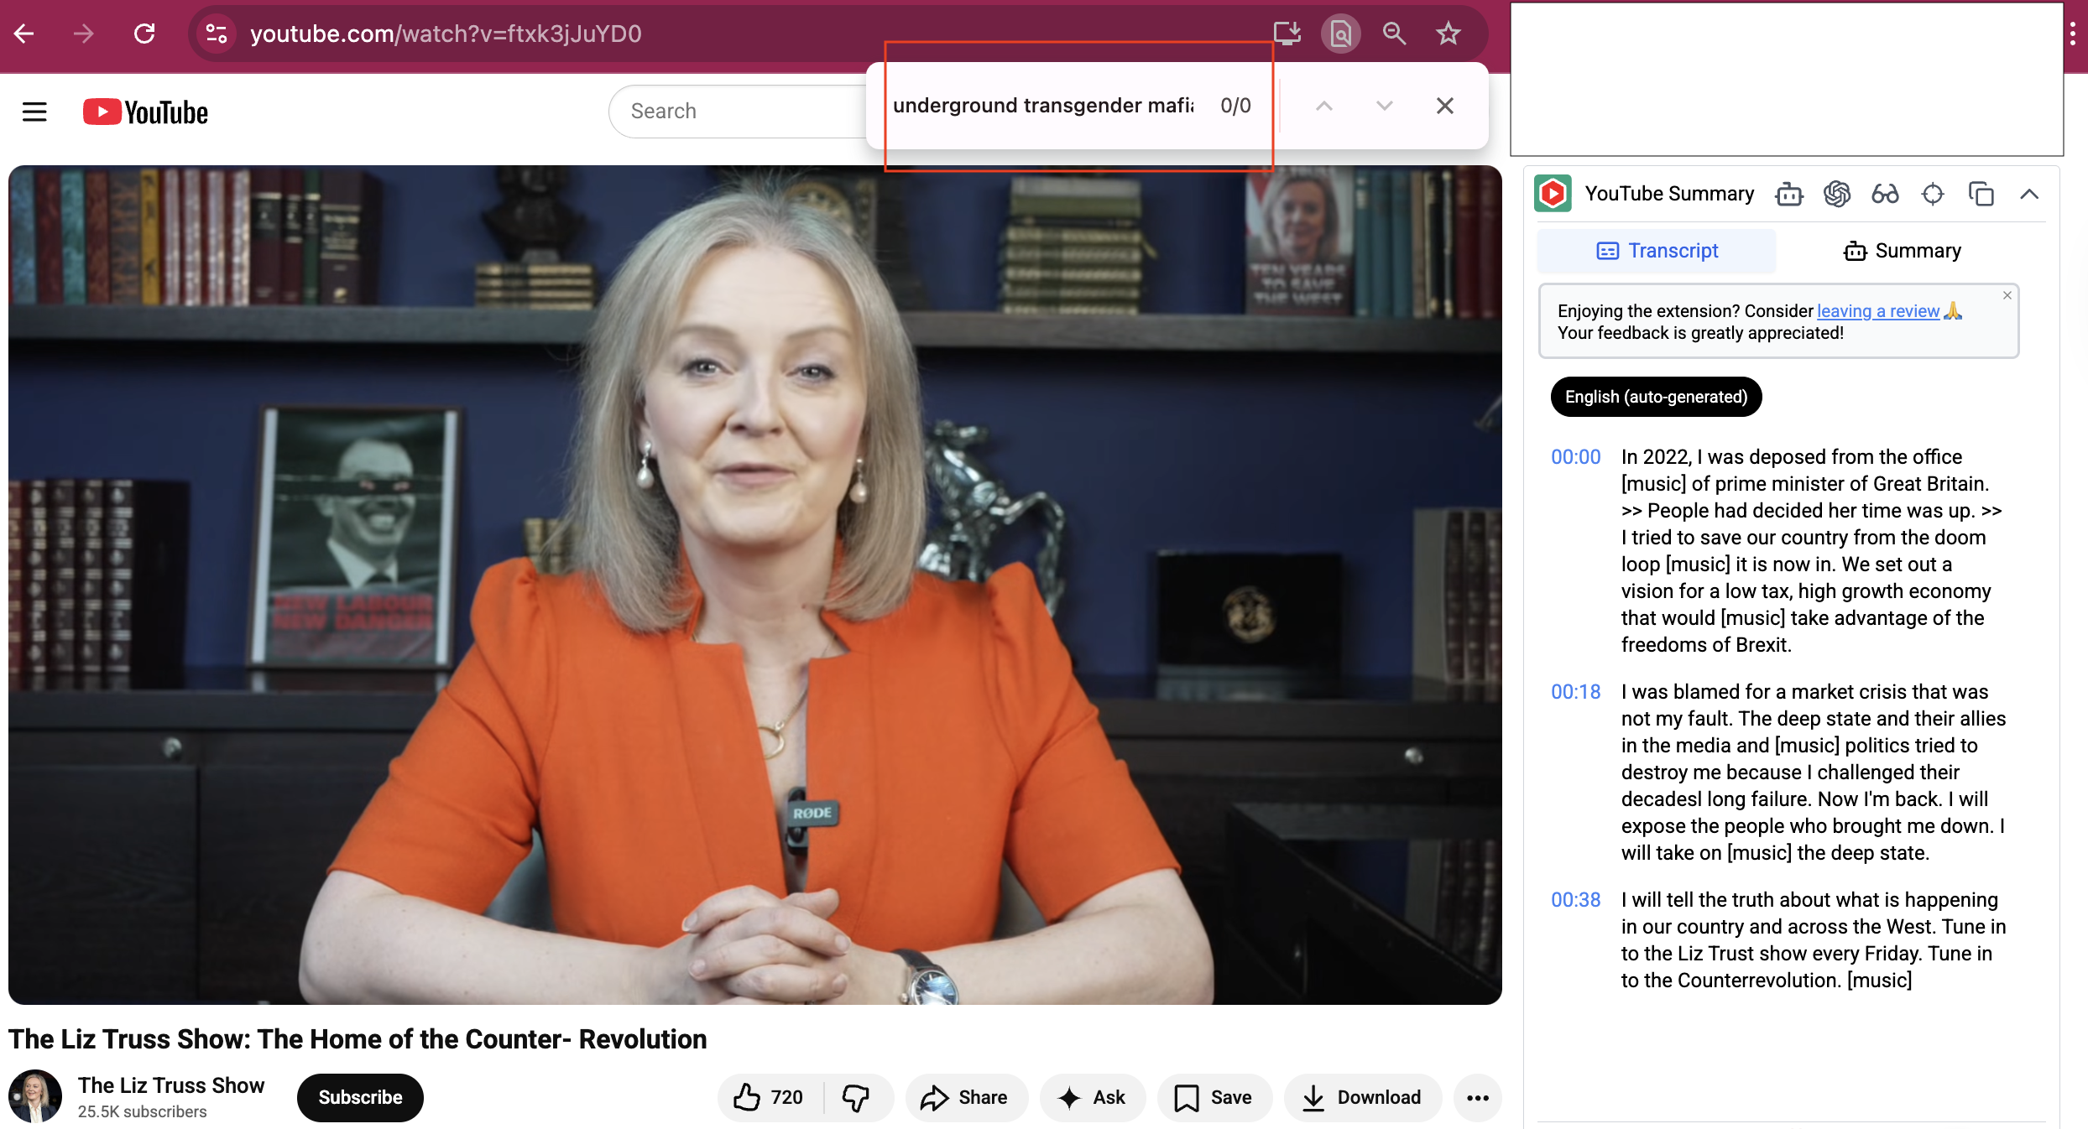The height and width of the screenshot is (1129, 2088).
Task: Subscribe to The Liz Truss Show
Action: coord(360,1097)
